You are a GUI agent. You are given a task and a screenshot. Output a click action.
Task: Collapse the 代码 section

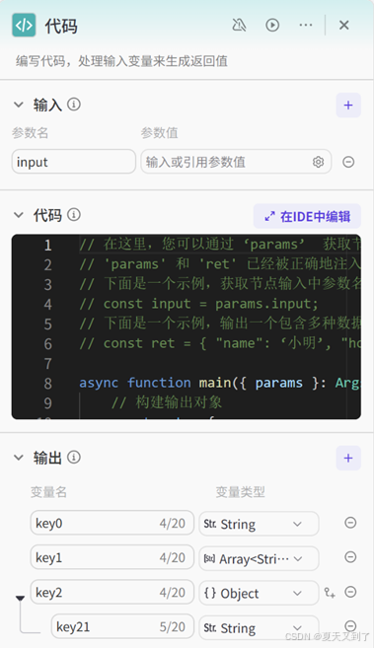[x=19, y=215]
